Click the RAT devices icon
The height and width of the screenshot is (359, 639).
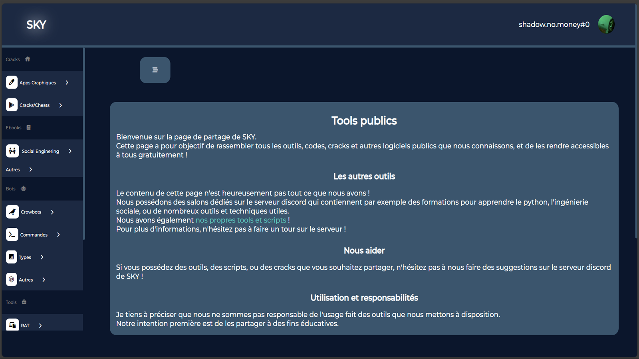click(12, 325)
